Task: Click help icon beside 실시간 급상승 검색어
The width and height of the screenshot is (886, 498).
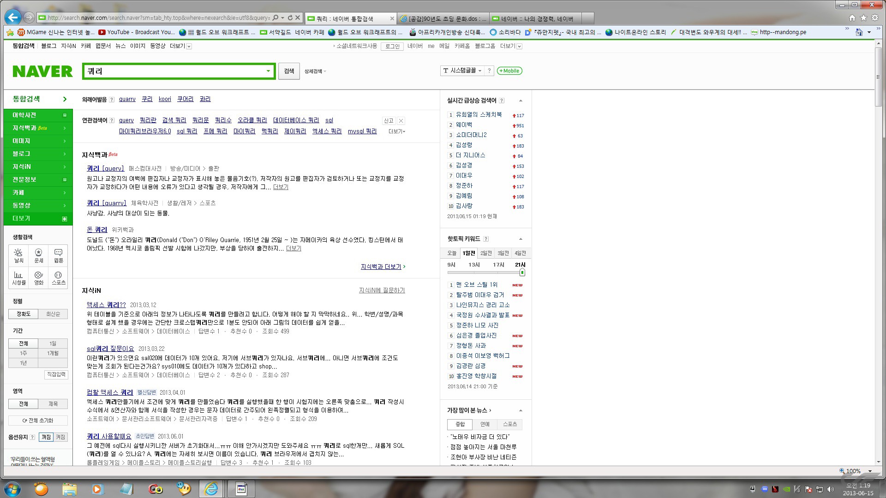Action: tap(502, 101)
